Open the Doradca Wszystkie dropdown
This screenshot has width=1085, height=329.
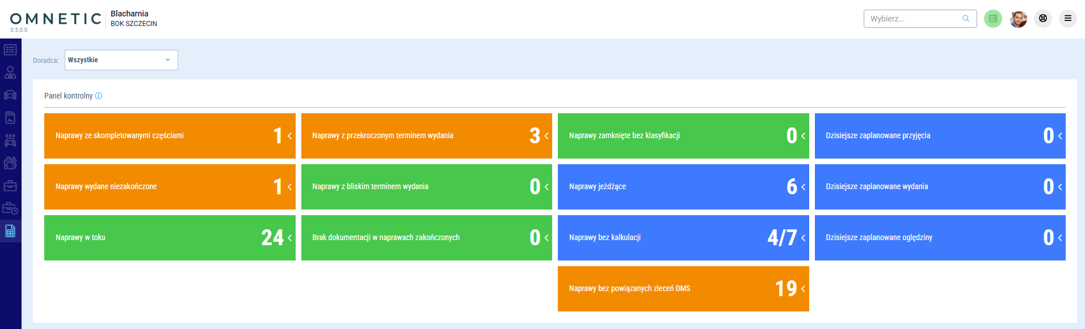pyautogui.click(x=121, y=60)
